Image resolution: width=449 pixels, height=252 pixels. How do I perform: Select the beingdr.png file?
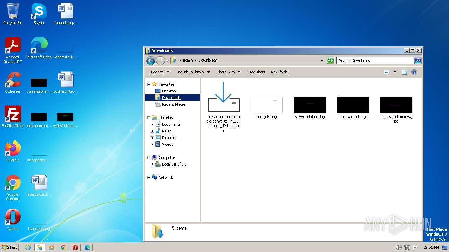(267, 108)
